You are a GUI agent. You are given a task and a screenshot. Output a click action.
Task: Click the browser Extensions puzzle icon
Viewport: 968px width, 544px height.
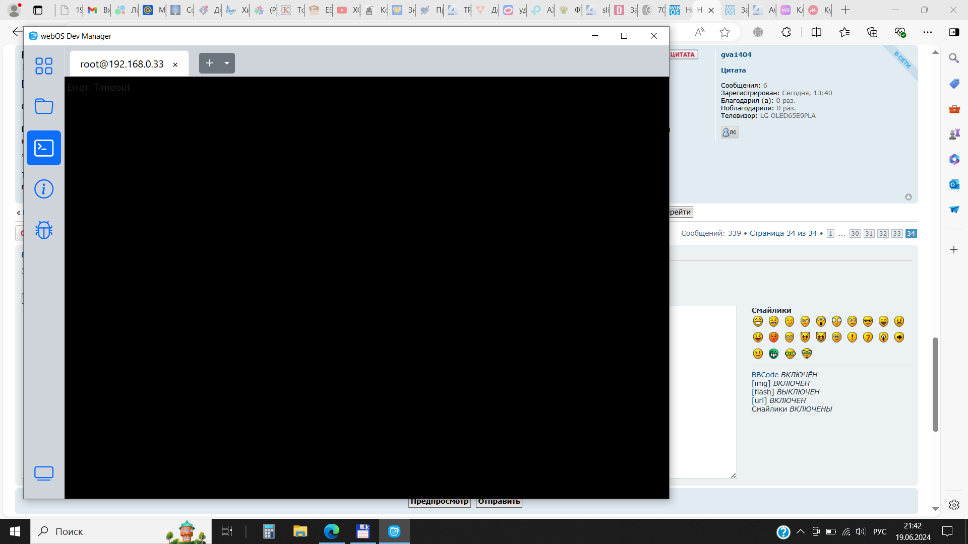point(786,32)
